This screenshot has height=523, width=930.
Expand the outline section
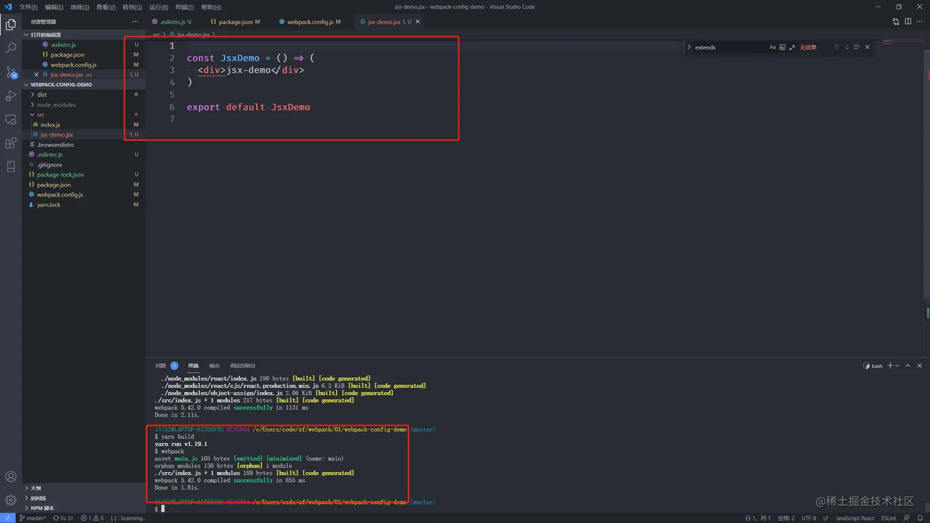84,488
